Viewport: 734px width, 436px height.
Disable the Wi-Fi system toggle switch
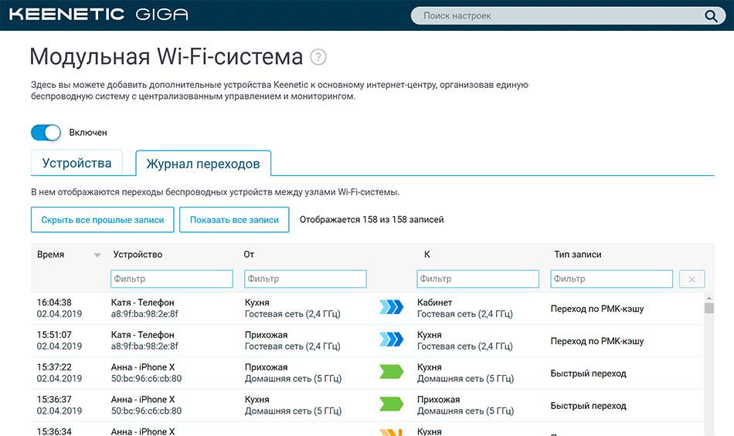46,133
